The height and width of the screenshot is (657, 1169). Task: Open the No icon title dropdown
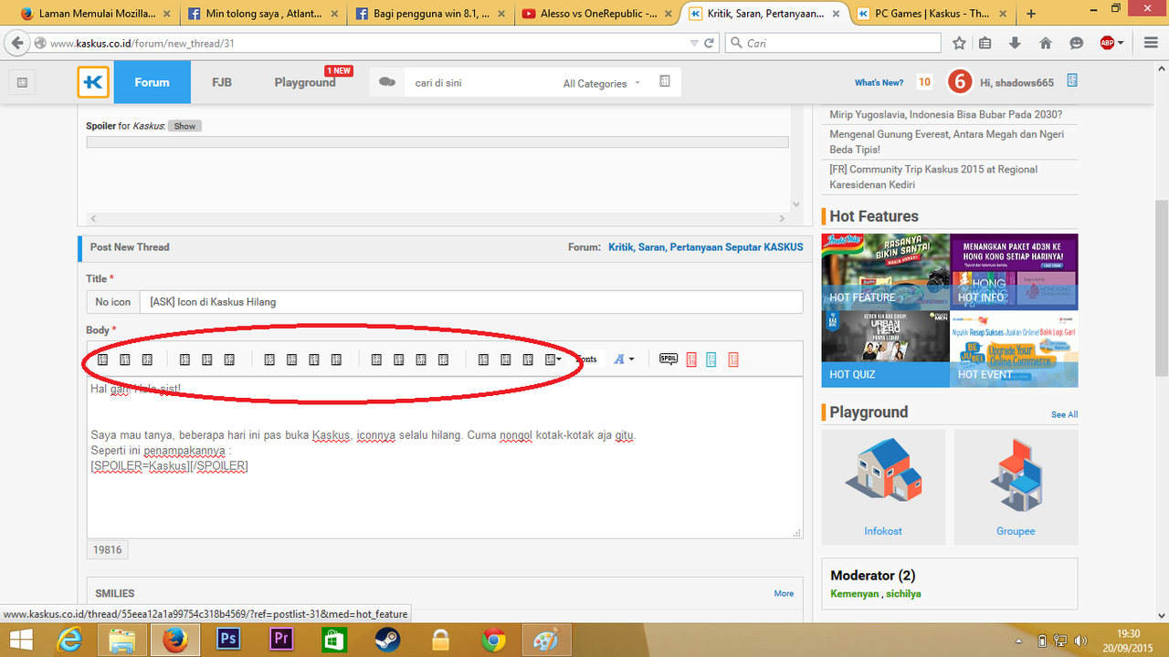(x=113, y=302)
